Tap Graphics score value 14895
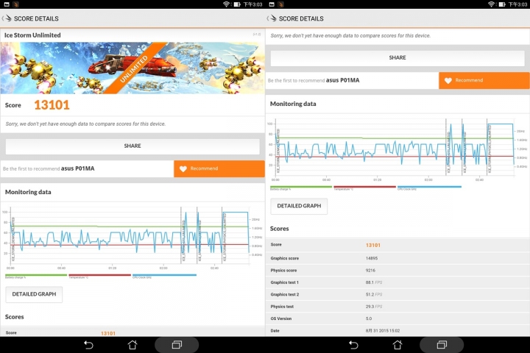The width and height of the screenshot is (530, 353). click(x=372, y=258)
